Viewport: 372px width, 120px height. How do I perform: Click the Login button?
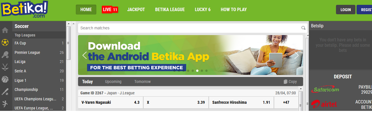[x=346, y=10]
